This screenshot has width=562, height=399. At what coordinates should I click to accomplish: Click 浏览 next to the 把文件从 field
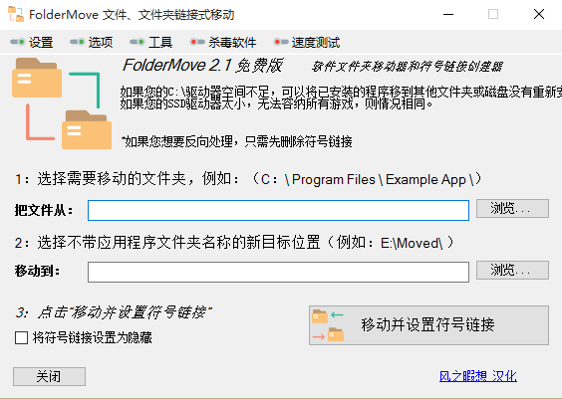pos(512,208)
